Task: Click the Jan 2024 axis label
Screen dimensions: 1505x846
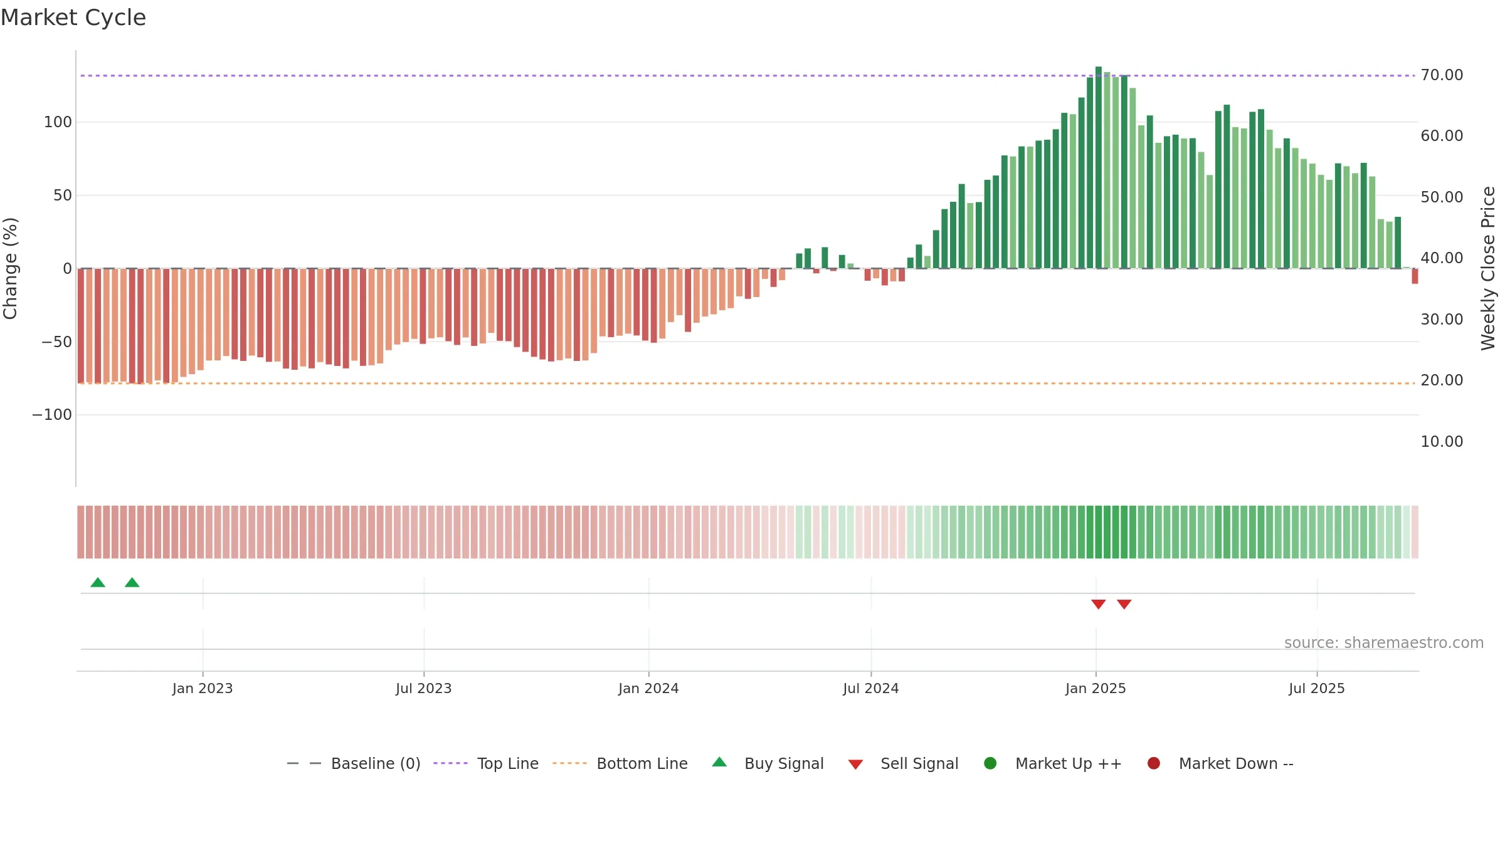Action: pos(648,688)
